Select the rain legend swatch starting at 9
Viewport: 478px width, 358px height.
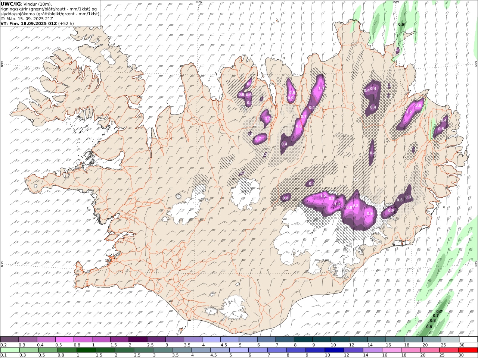point(315,350)
